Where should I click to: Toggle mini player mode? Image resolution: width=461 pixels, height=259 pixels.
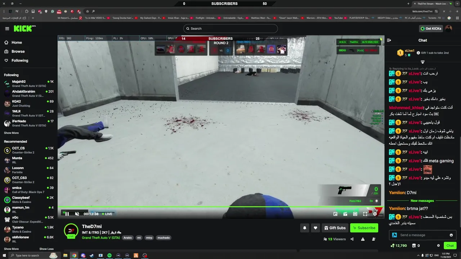pyautogui.click(x=345, y=214)
